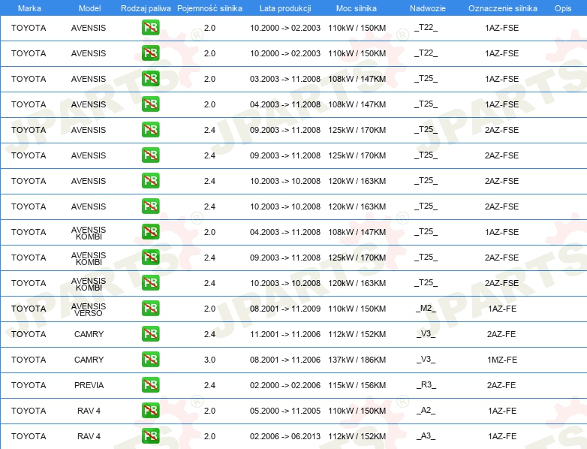Click the _A2_ body code

click(426, 411)
